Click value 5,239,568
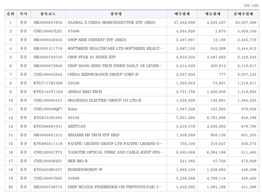The width and height of the screenshot is (262, 192). coord(186,179)
